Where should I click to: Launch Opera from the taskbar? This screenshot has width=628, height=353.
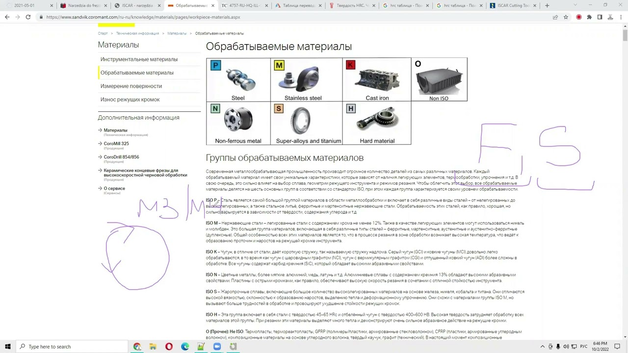pos(169,347)
